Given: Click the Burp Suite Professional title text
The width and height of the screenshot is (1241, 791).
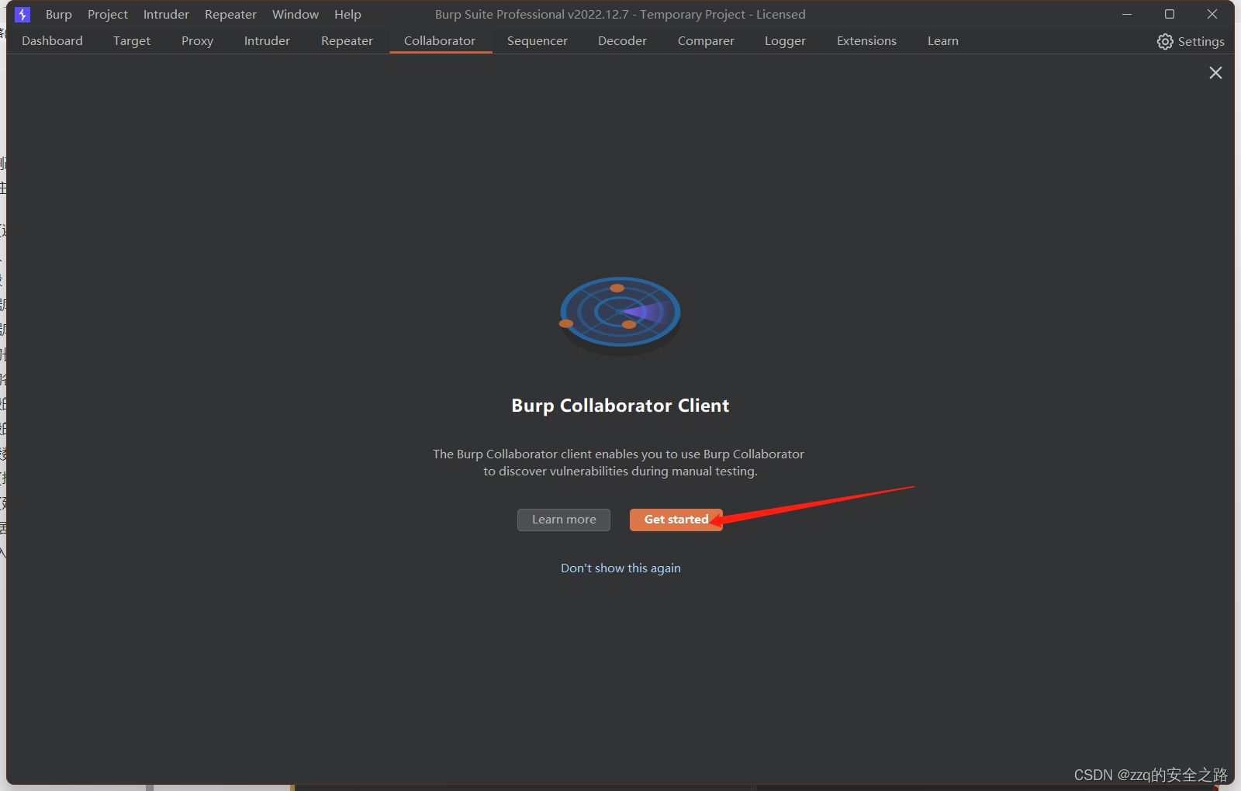Looking at the screenshot, I should (x=620, y=15).
